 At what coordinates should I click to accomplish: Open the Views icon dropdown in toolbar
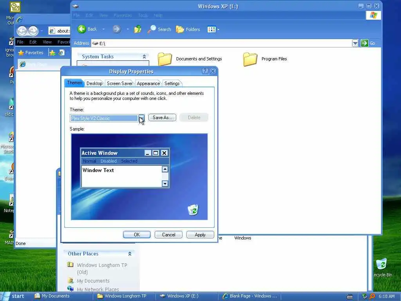coord(213,29)
